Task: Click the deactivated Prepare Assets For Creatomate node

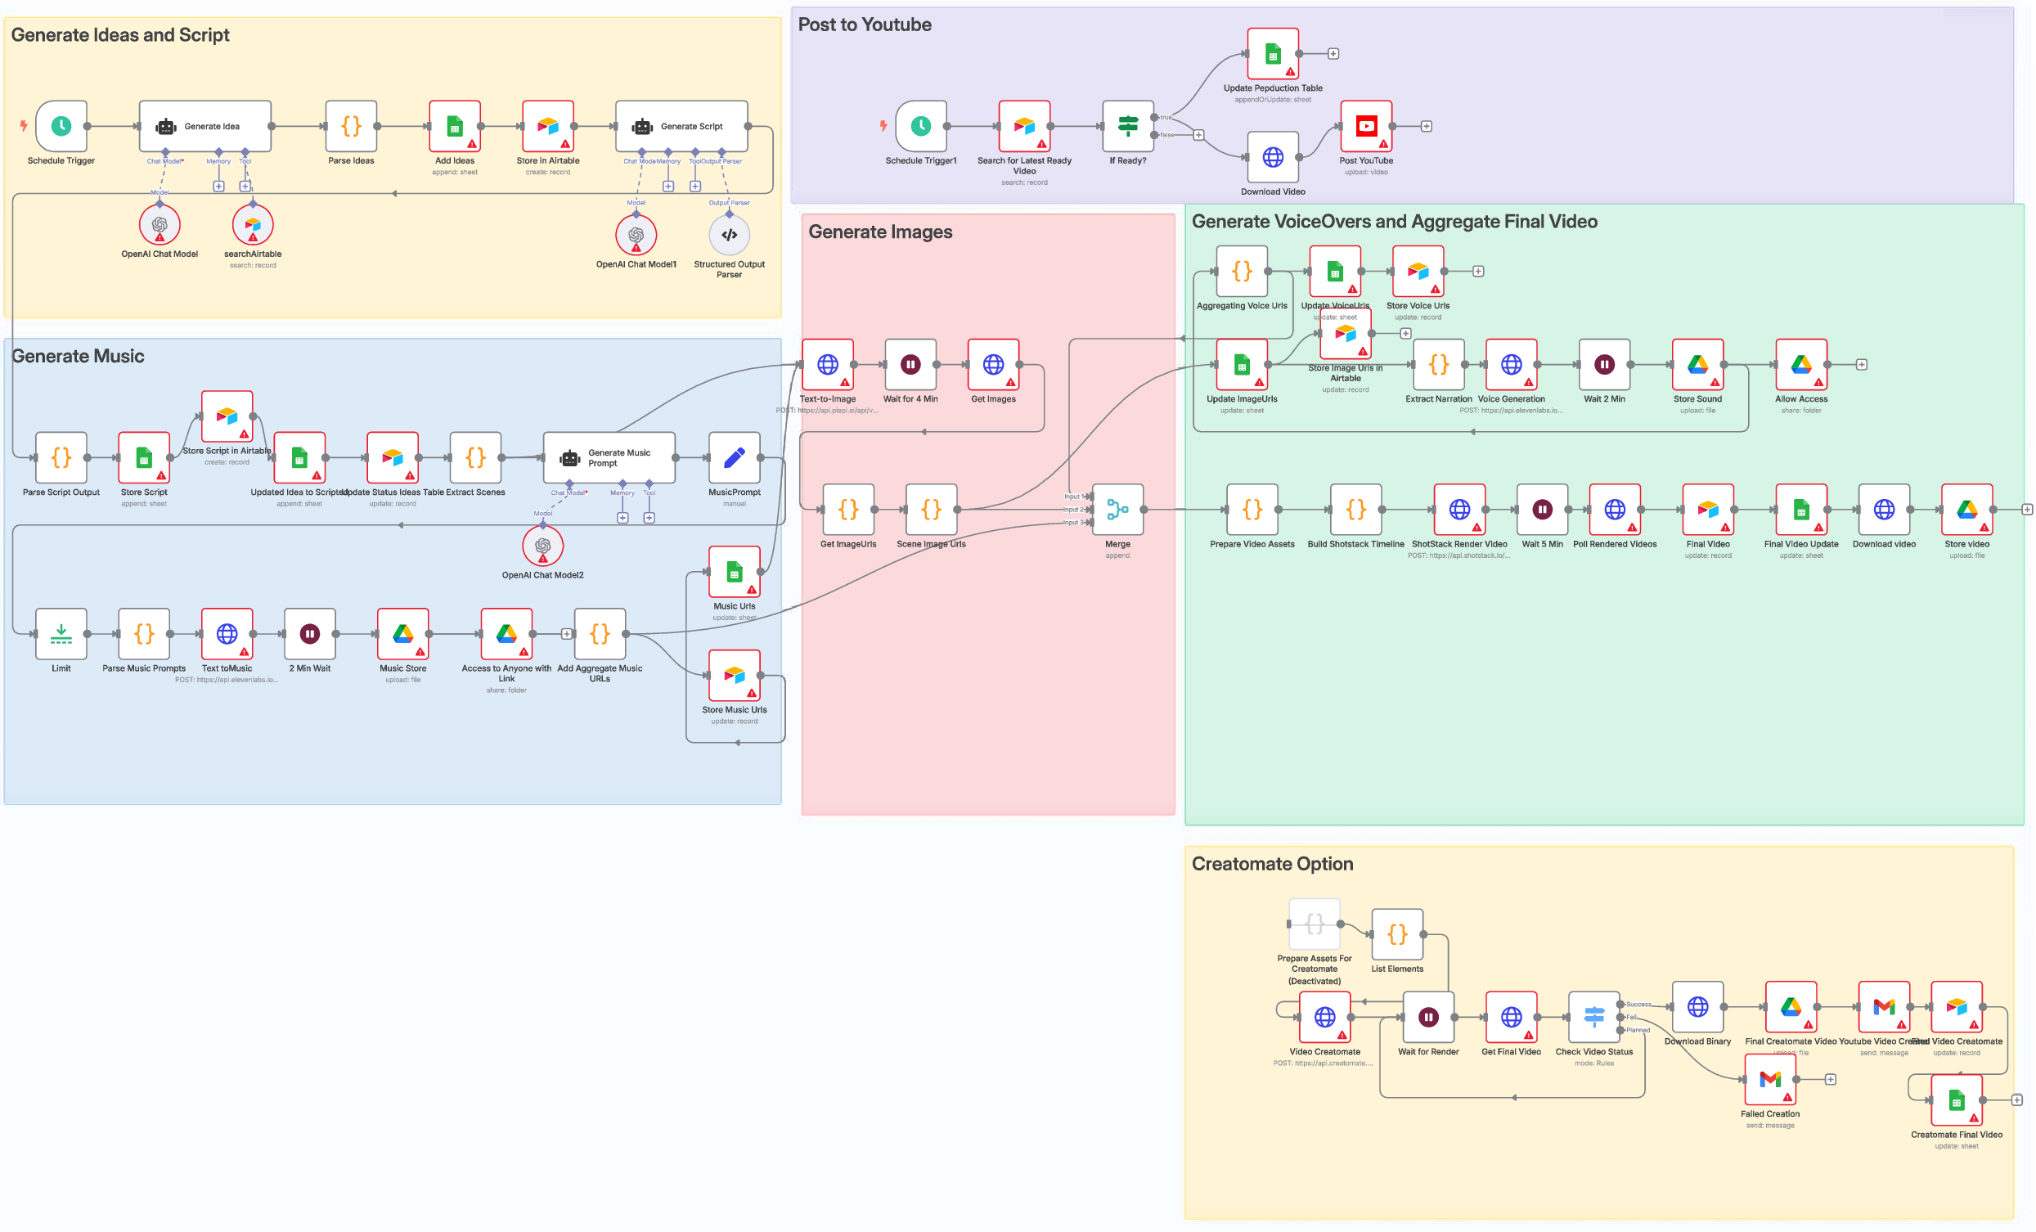Action: pyautogui.click(x=1315, y=924)
